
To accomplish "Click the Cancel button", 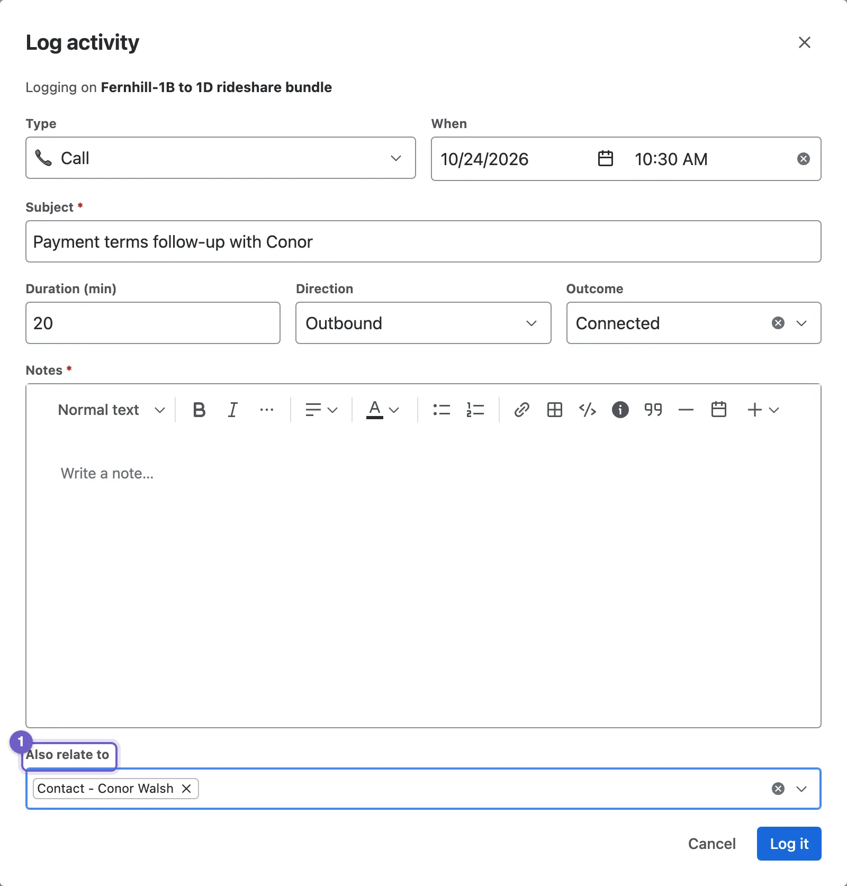I will pos(711,844).
